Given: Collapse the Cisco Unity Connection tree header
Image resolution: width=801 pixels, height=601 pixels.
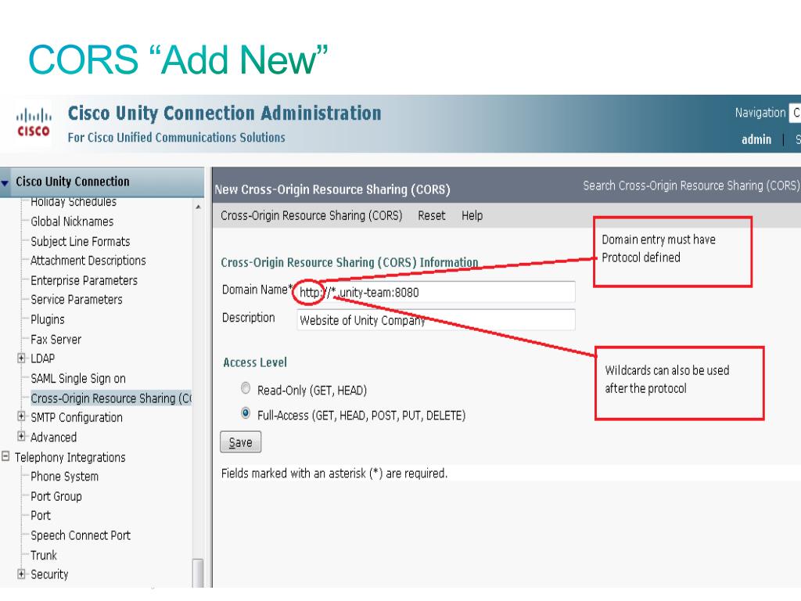Looking at the screenshot, I should pos(5,182).
